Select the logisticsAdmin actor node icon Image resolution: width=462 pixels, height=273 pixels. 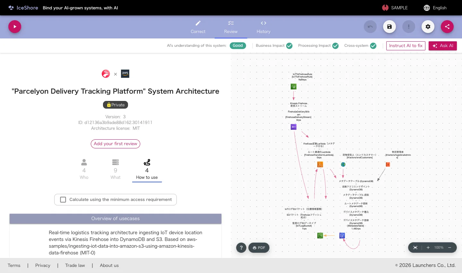[388, 164]
